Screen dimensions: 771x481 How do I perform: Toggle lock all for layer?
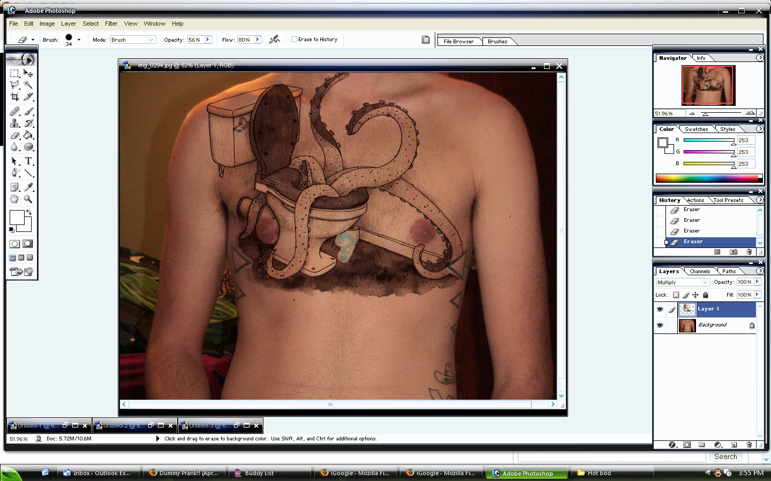pos(706,295)
